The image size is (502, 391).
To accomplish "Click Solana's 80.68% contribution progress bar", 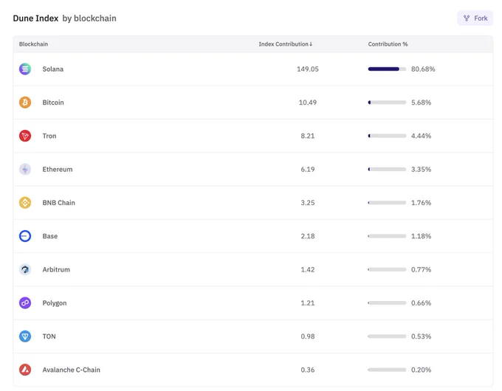I will [x=387, y=69].
